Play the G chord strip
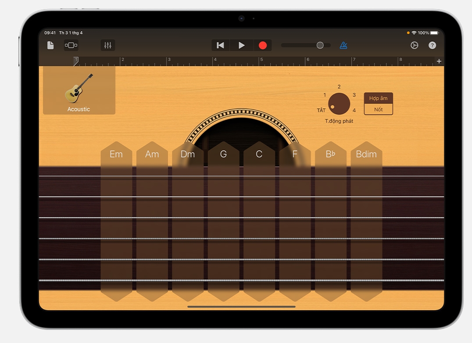The width and height of the screenshot is (472, 343). (x=223, y=219)
